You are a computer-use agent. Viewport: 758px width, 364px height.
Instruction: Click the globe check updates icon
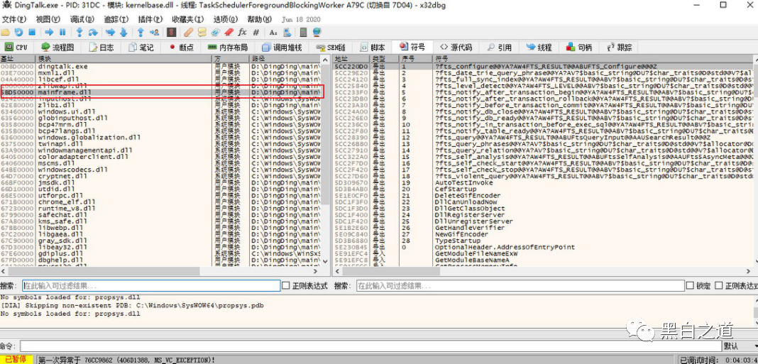[317, 33]
